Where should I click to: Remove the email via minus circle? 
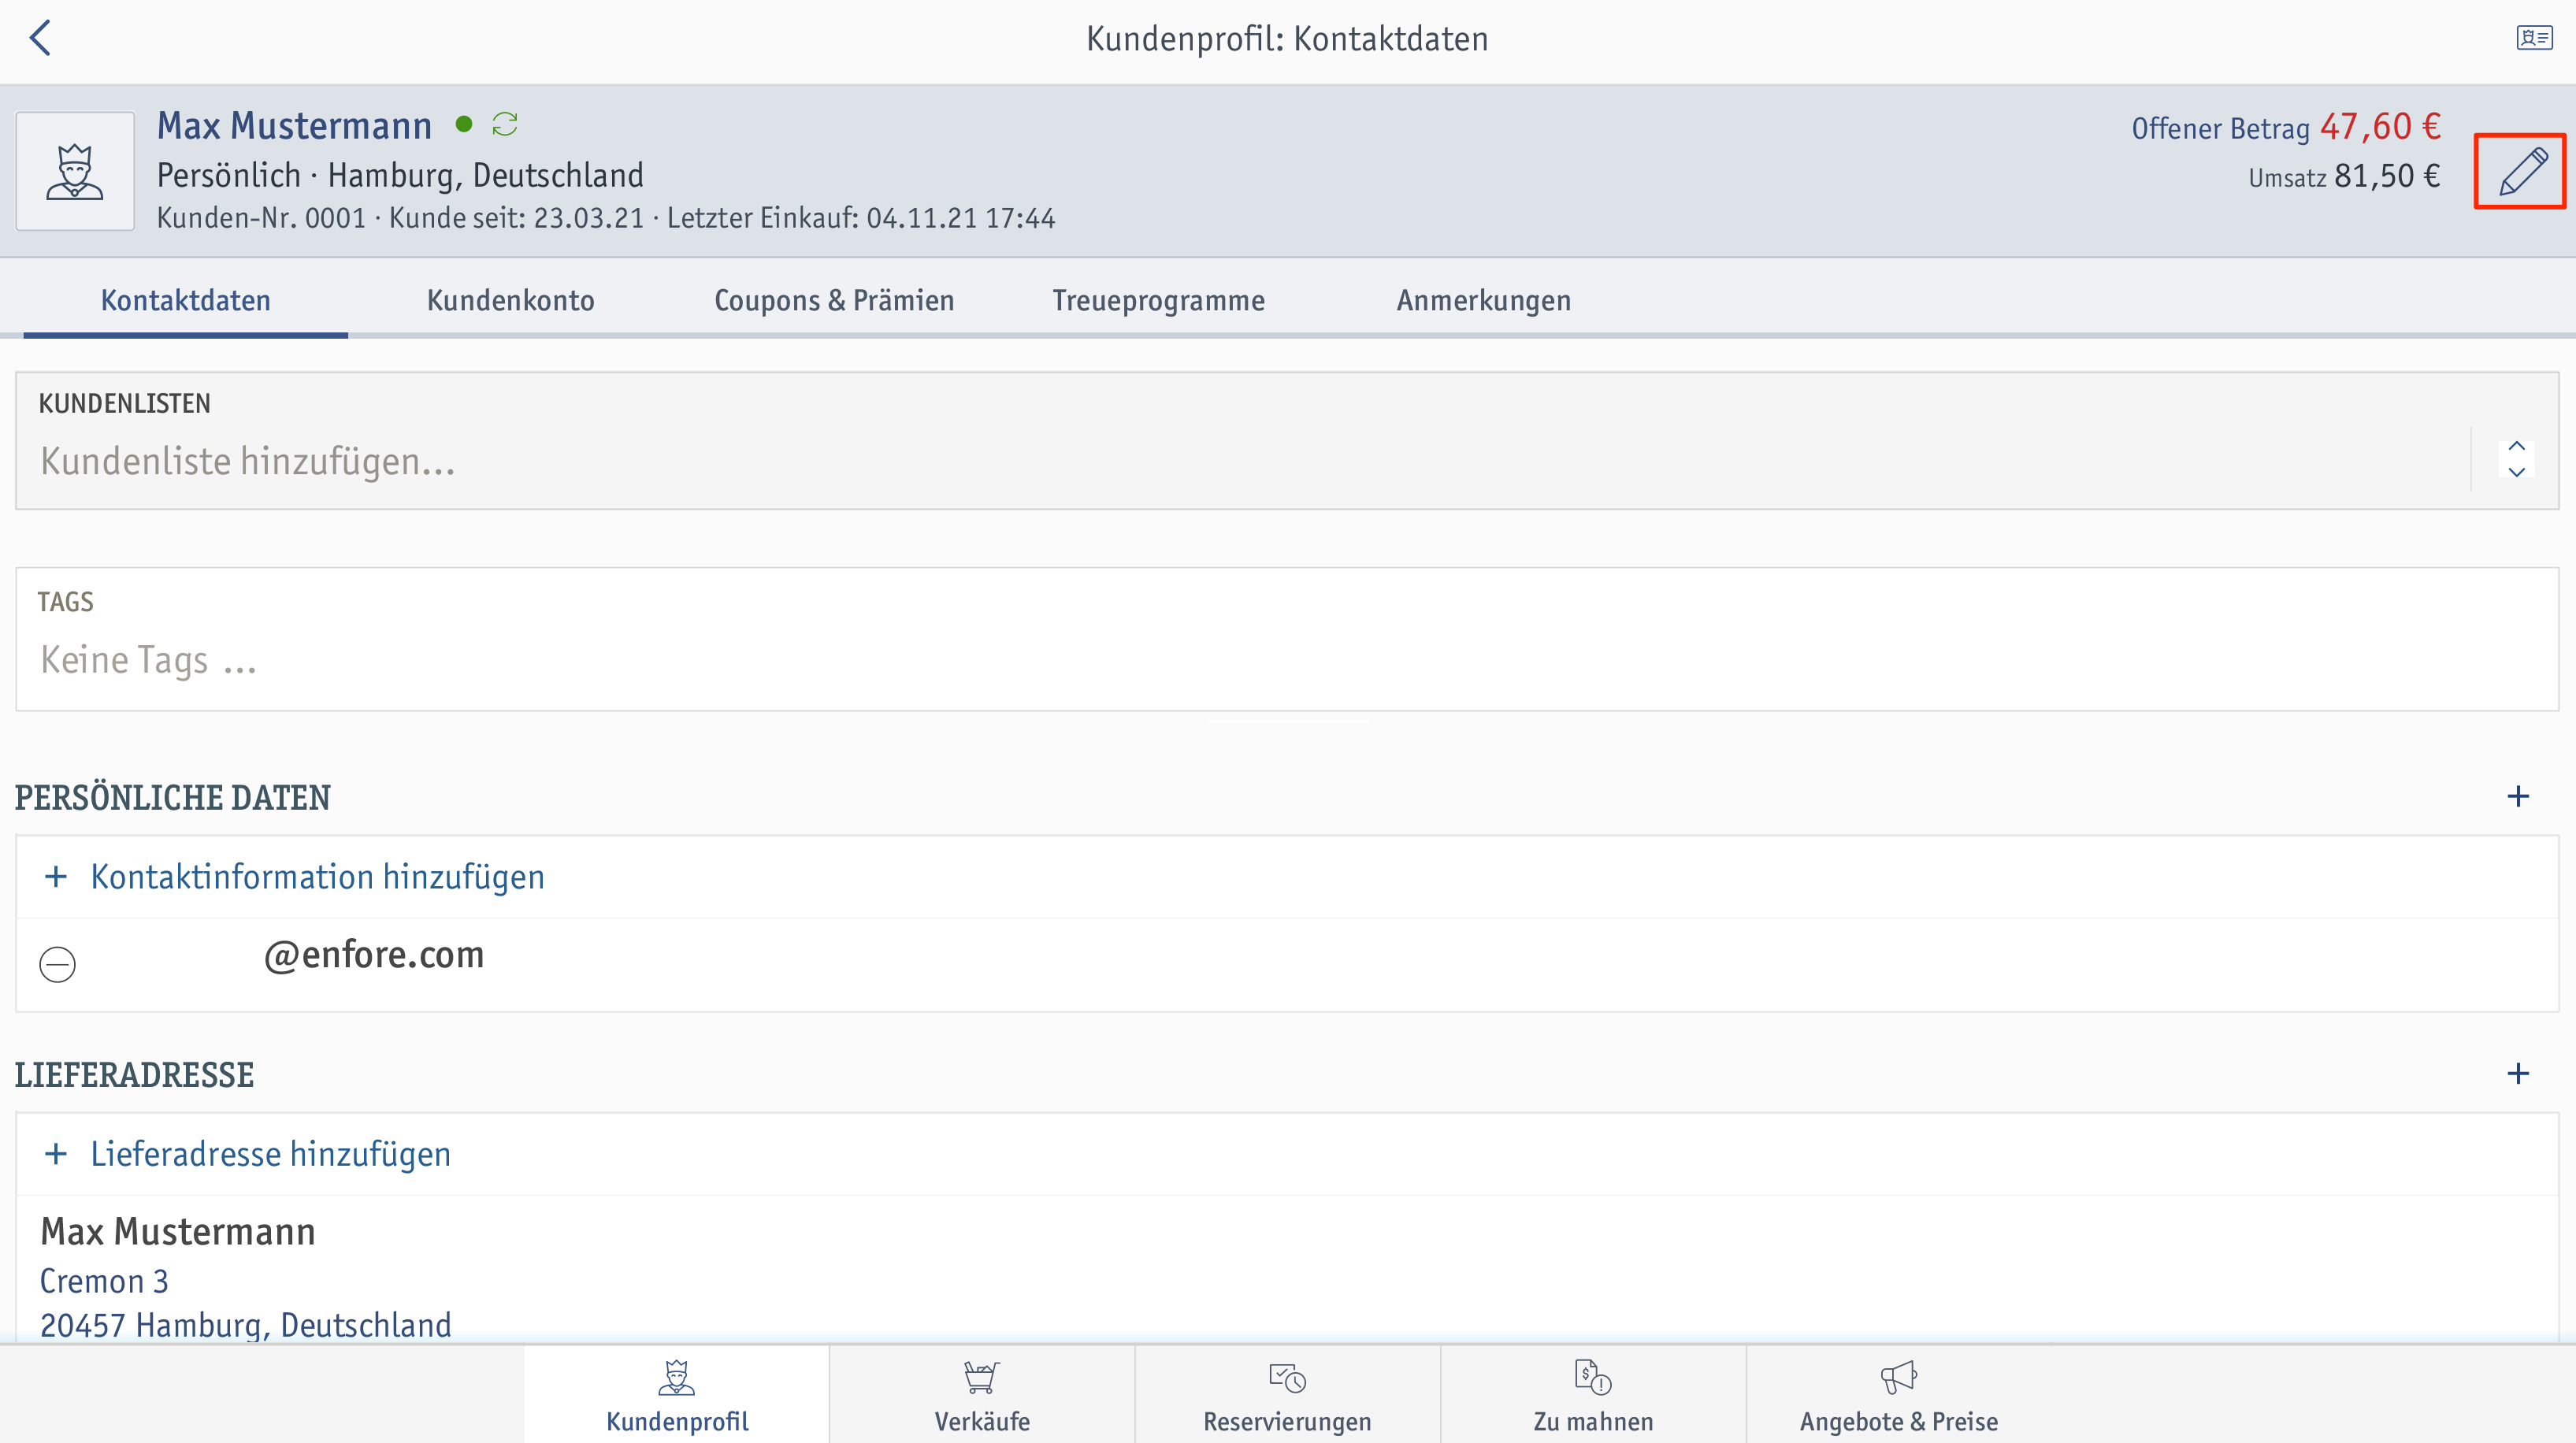click(57, 964)
